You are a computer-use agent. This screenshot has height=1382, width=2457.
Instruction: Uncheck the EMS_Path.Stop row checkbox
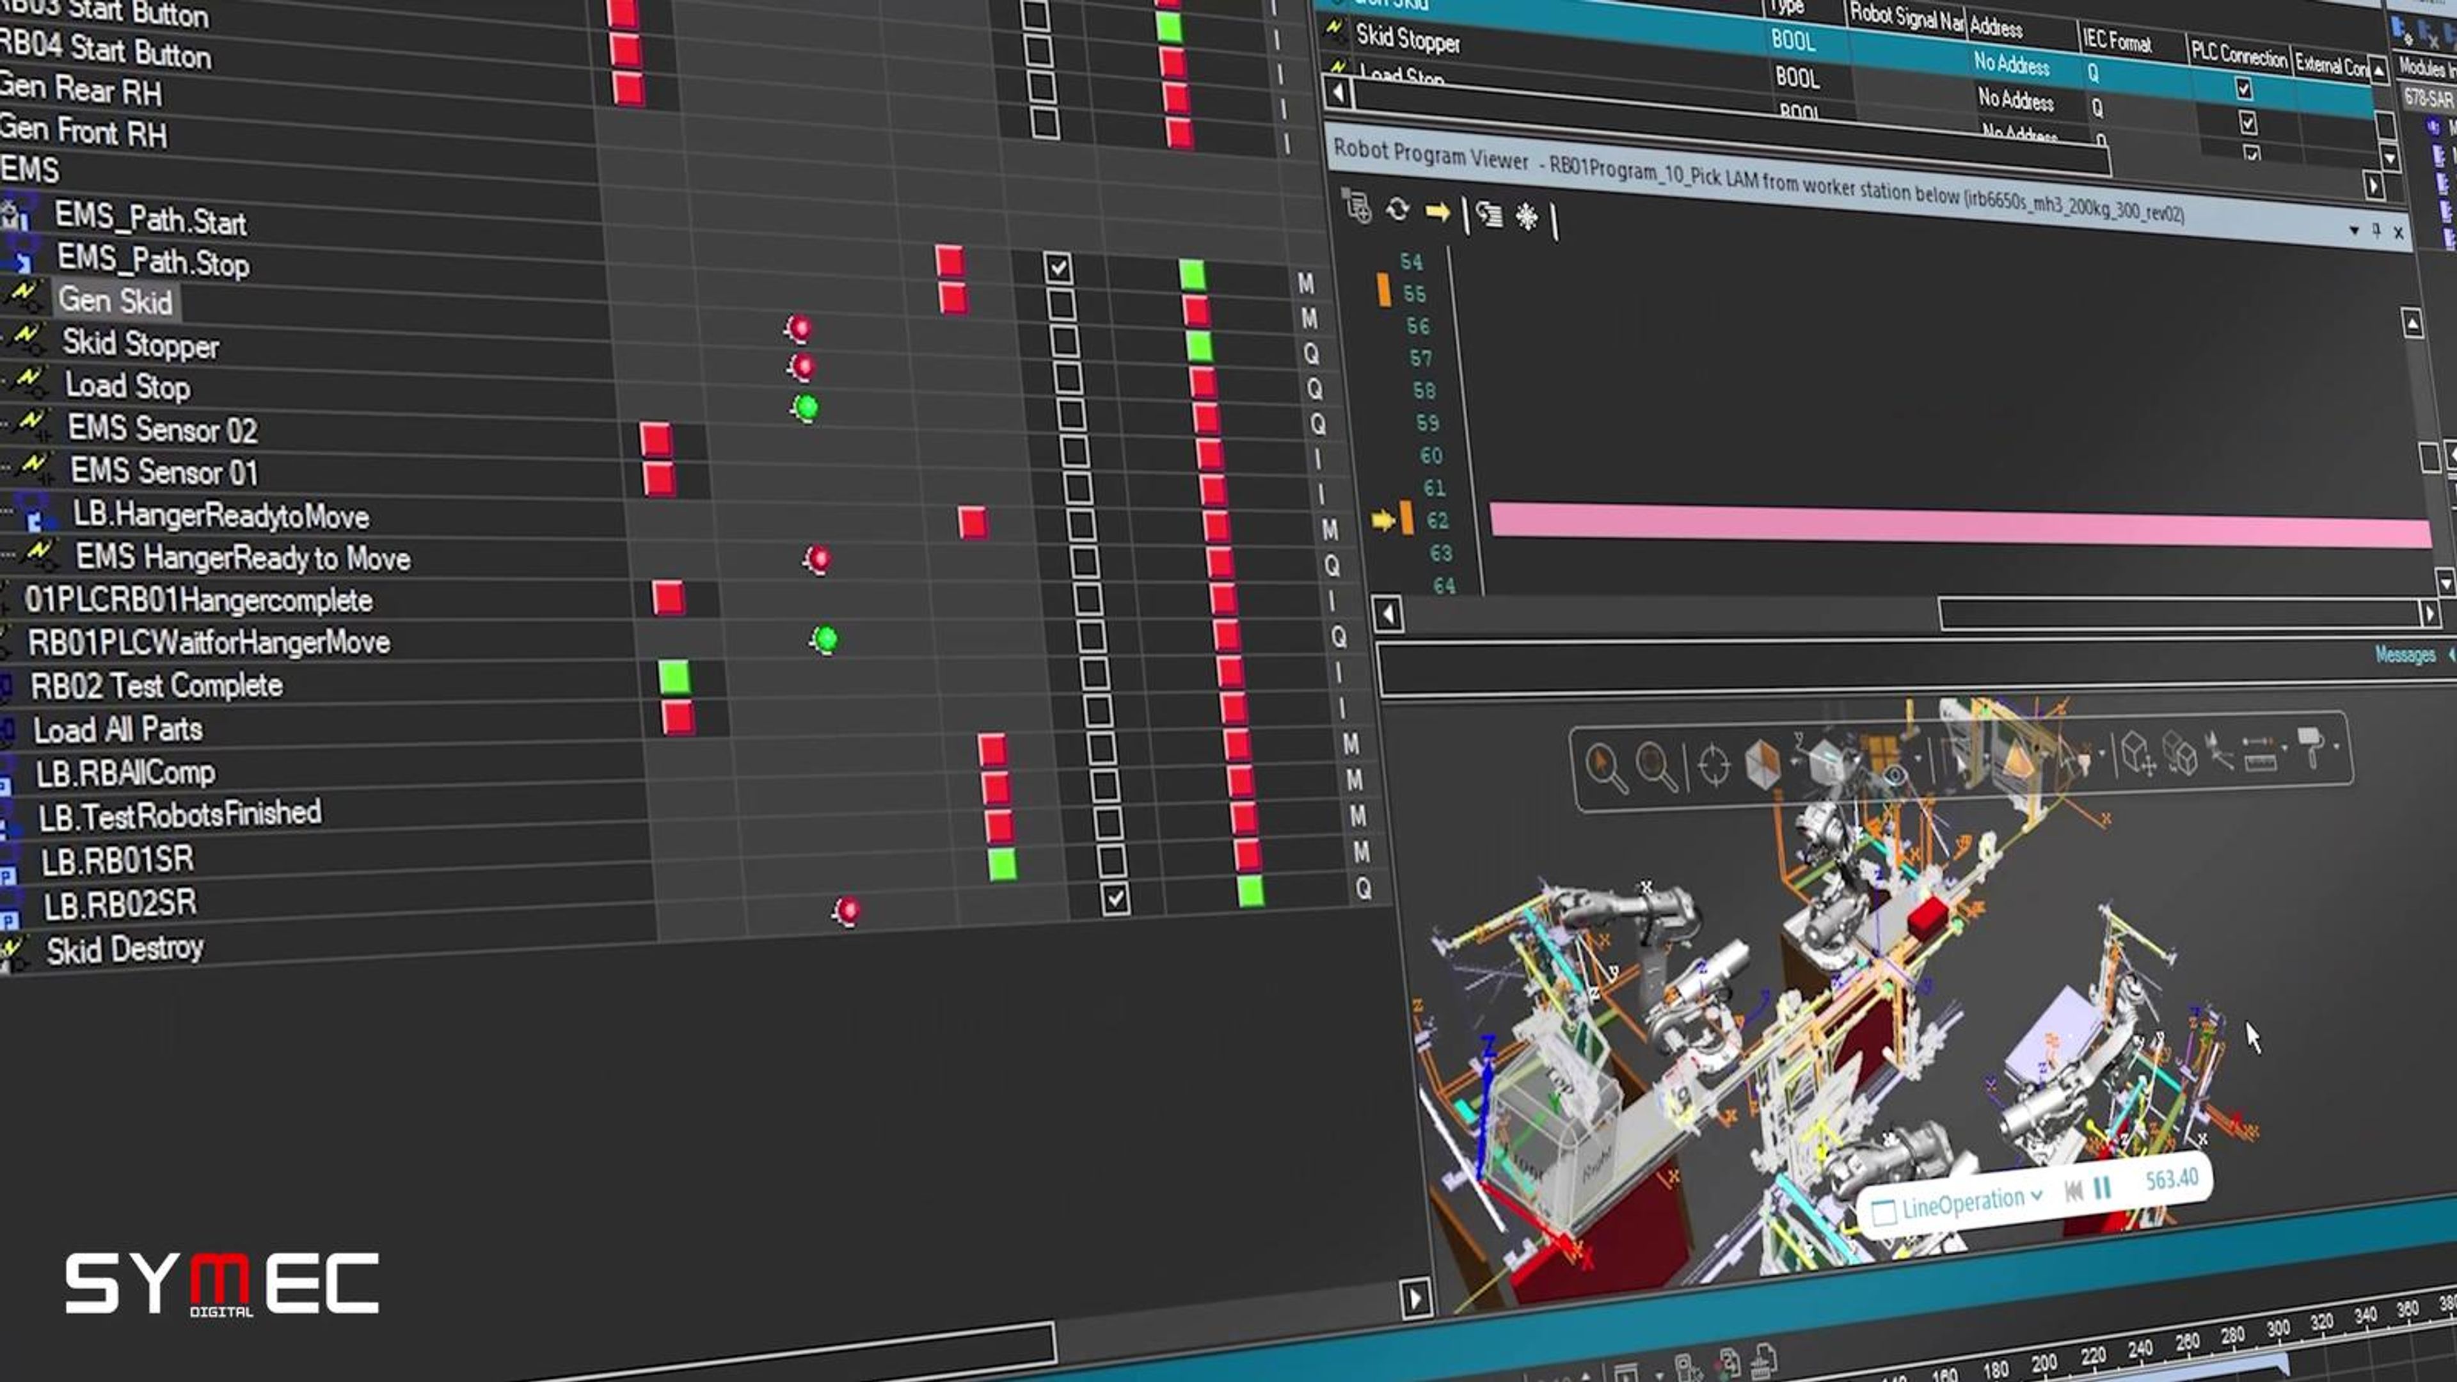pos(1057,268)
